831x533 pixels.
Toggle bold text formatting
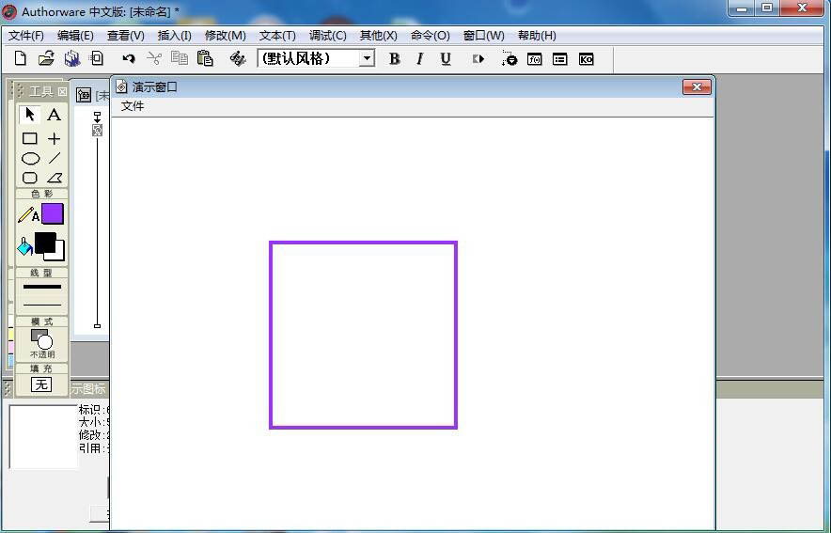click(394, 58)
